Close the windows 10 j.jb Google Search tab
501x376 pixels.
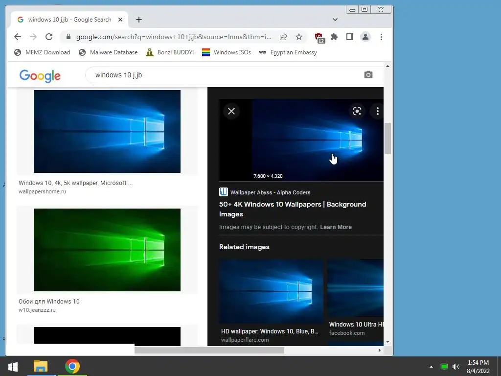(x=120, y=20)
